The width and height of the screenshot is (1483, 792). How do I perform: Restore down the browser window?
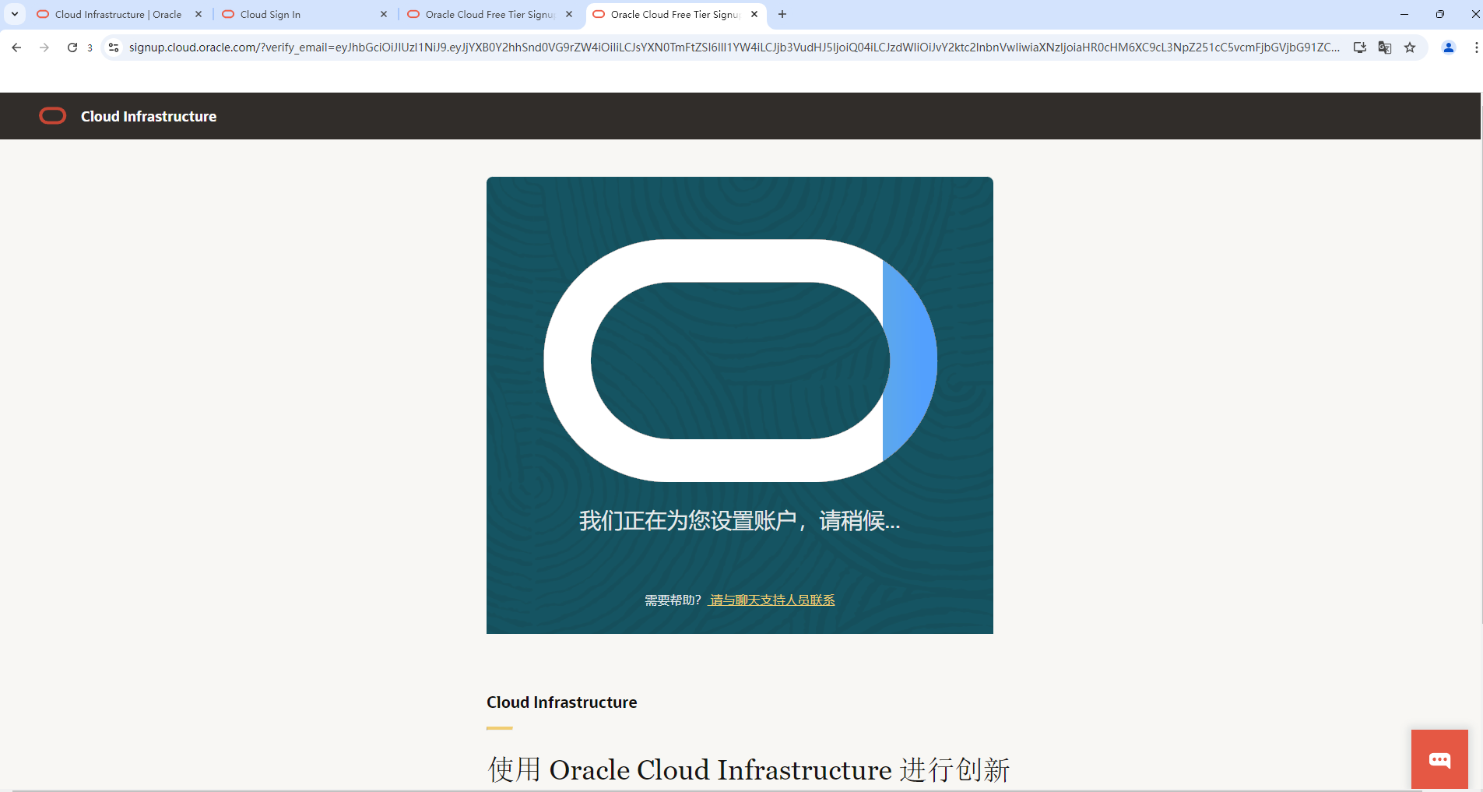pos(1440,14)
